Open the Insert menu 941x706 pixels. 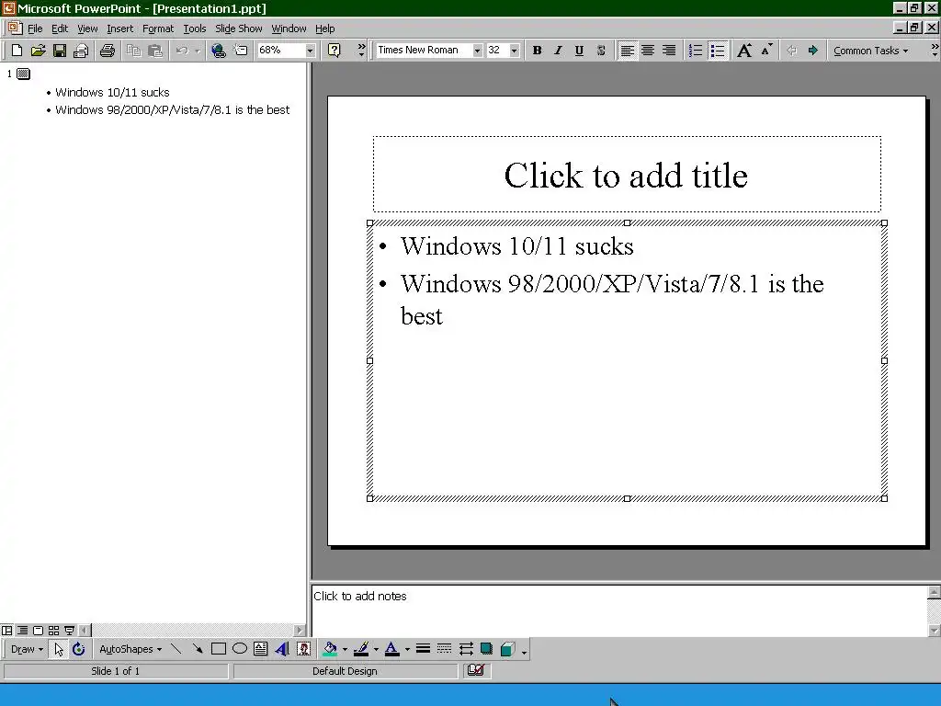(x=120, y=28)
